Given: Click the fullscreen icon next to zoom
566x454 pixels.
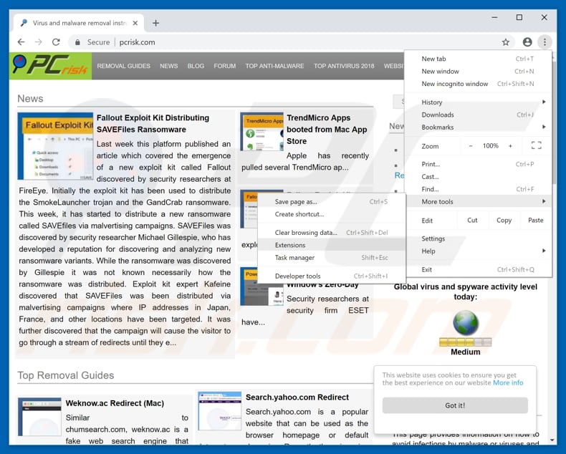Looking at the screenshot, I should click(x=536, y=146).
